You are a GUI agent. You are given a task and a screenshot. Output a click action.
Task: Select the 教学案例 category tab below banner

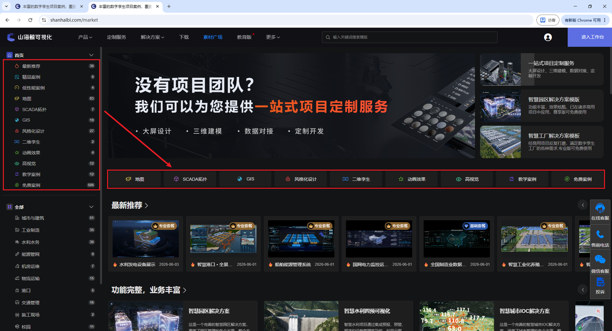click(522, 179)
